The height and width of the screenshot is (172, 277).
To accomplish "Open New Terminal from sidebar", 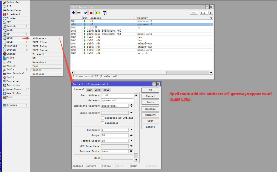I will [15, 74].
